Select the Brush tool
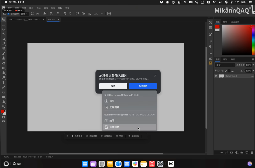 pos(4,53)
